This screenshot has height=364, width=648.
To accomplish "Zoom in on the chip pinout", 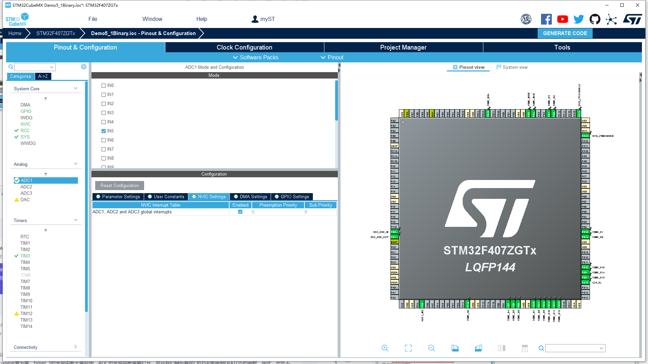I will (x=385, y=348).
